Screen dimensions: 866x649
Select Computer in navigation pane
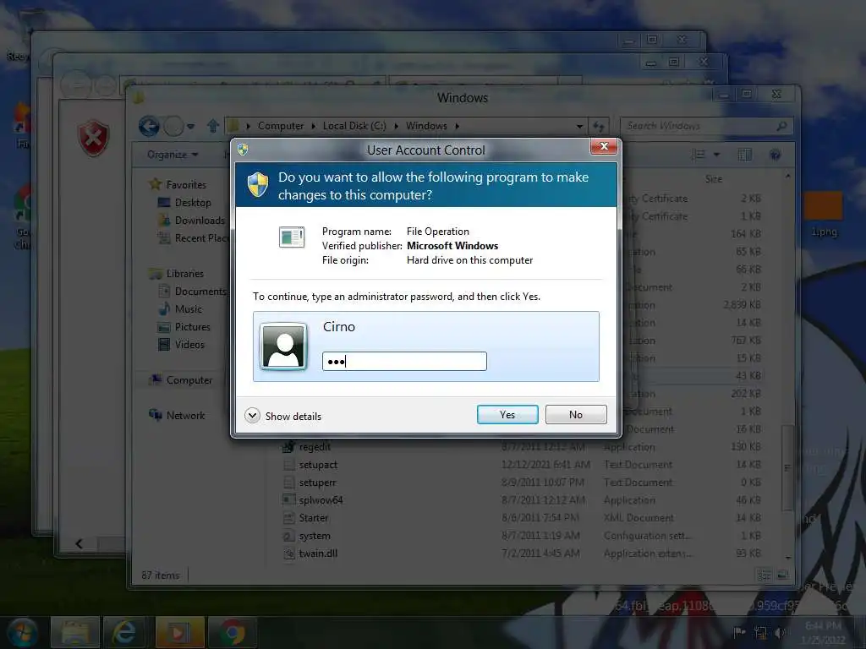(x=189, y=380)
